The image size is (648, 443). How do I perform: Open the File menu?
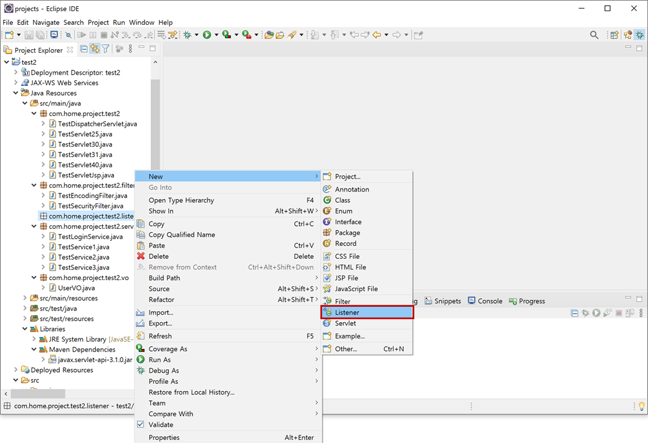(x=8, y=22)
